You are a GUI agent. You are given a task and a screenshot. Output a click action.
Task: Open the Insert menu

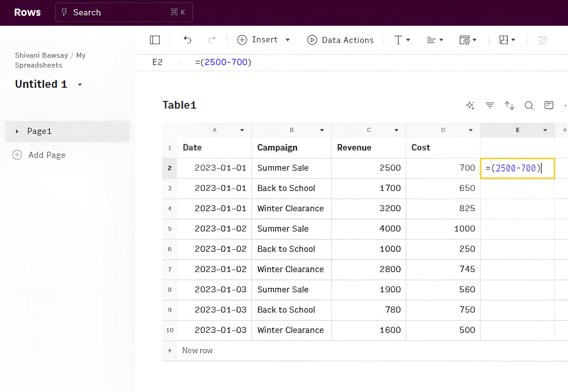pyautogui.click(x=263, y=40)
